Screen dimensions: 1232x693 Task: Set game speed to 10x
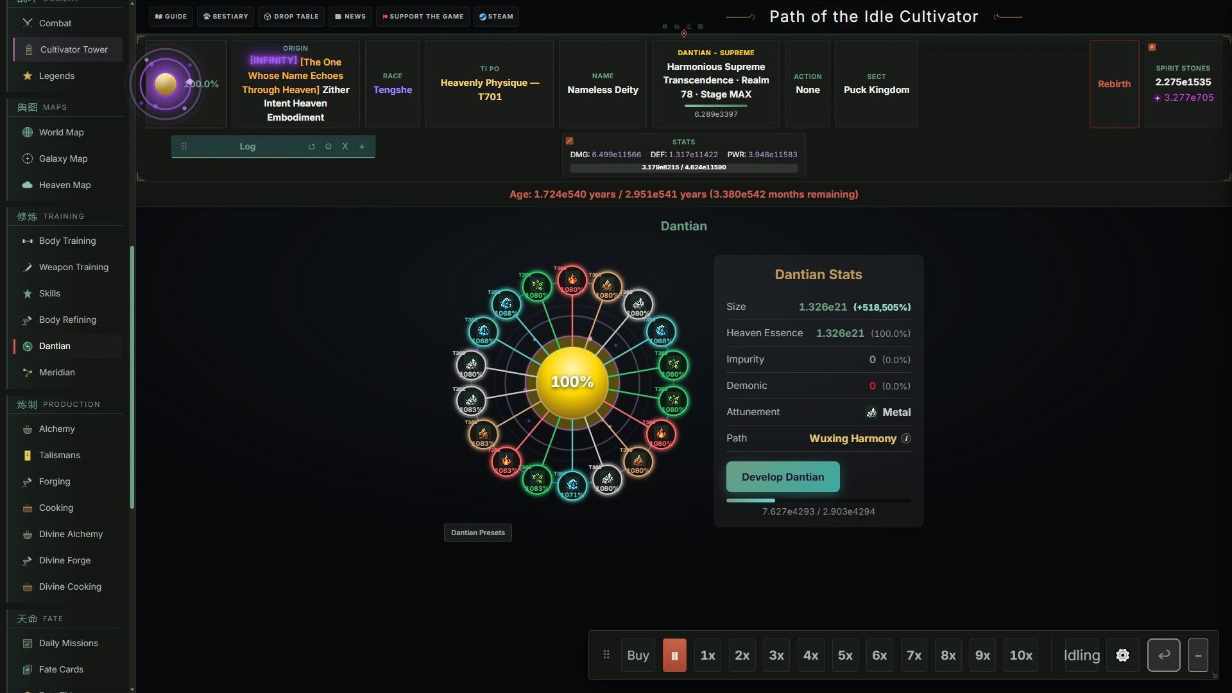point(1021,655)
